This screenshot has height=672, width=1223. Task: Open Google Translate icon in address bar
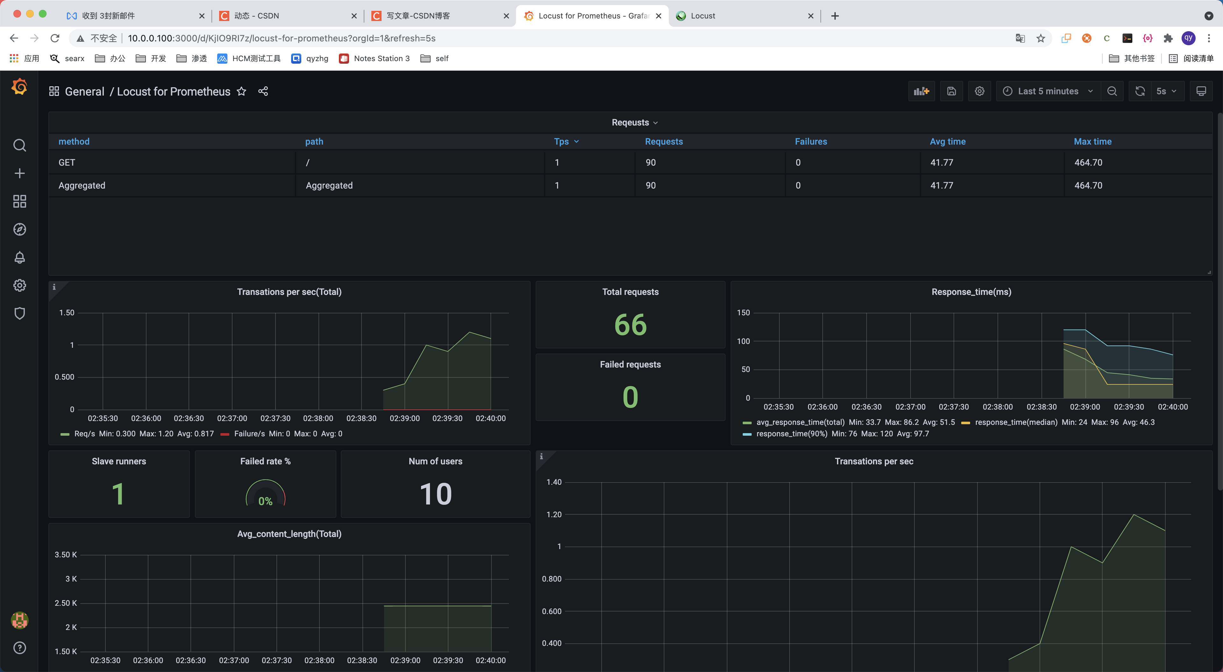point(1020,39)
